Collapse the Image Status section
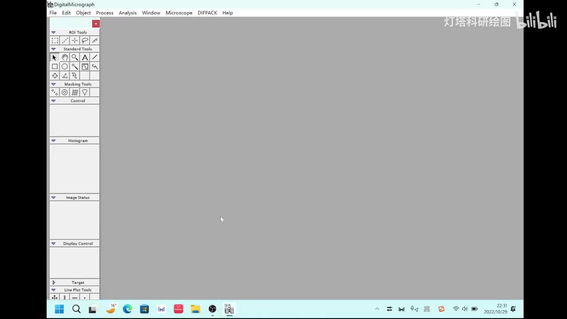This screenshot has height=319, width=567. click(54, 197)
